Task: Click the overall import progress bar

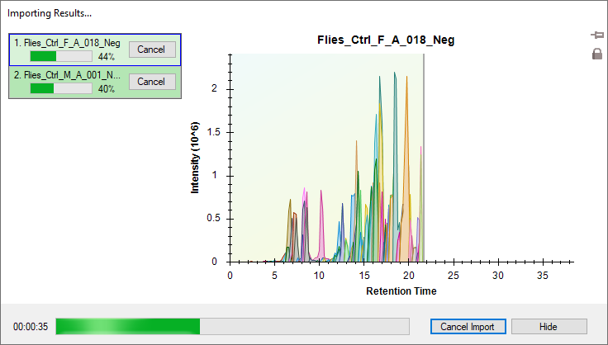Action: (233, 326)
